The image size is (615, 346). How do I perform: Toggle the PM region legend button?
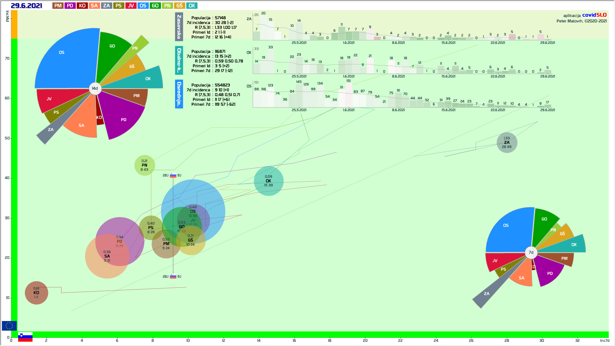tap(58, 6)
